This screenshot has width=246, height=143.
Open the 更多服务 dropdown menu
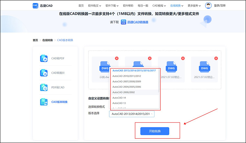[x=194, y=6]
